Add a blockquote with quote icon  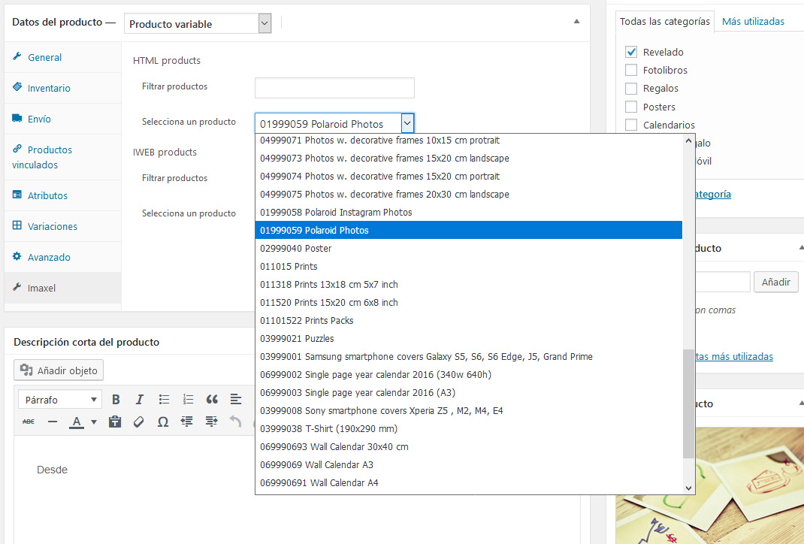(x=212, y=399)
